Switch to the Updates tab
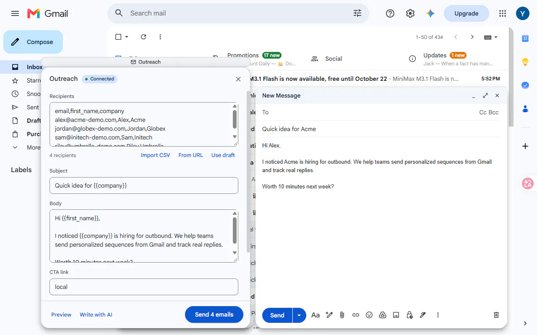The height and width of the screenshot is (335, 537). [x=451, y=59]
